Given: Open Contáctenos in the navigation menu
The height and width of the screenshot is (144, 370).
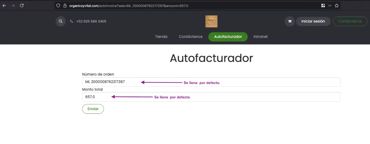Looking at the screenshot, I should (x=191, y=37).
